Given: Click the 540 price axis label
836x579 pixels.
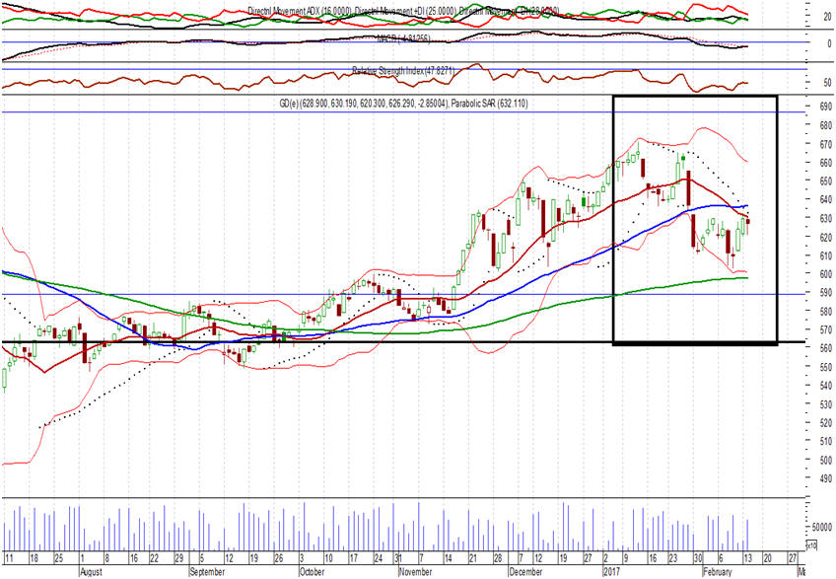Looking at the screenshot, I should coord(826,386).
